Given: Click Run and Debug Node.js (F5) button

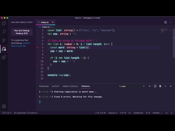Looking at the screenshot, I should click(x=22, y=32).
